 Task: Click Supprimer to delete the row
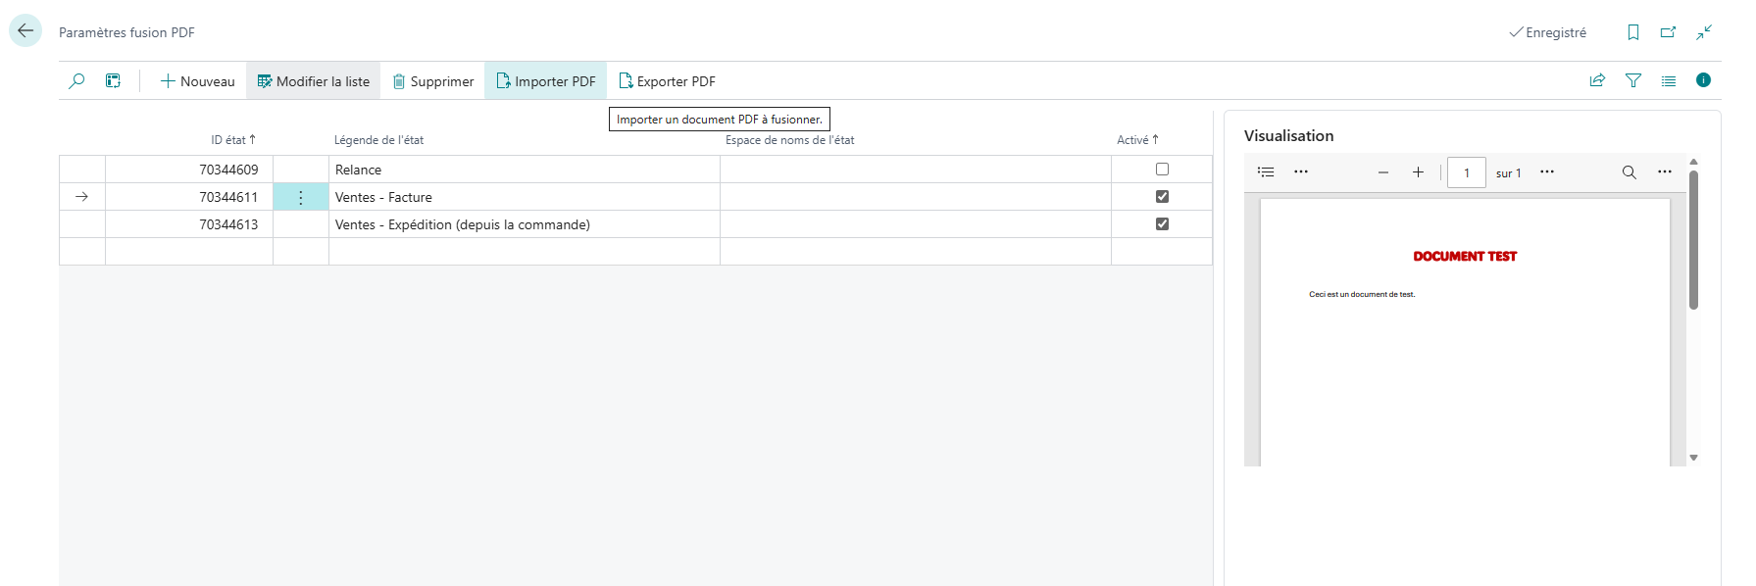[433, 81]
